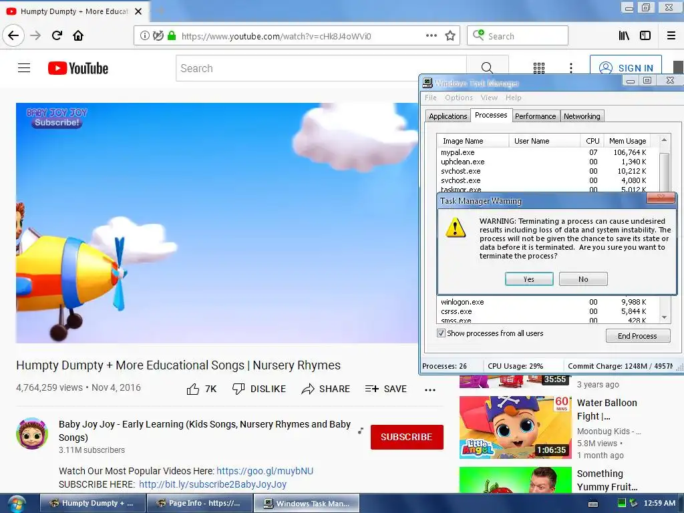Open the YouTube apps grid icon
684x513 pixels.
(539, 68)
